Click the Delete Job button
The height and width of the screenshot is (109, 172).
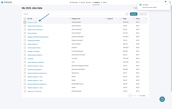point(143,14)
